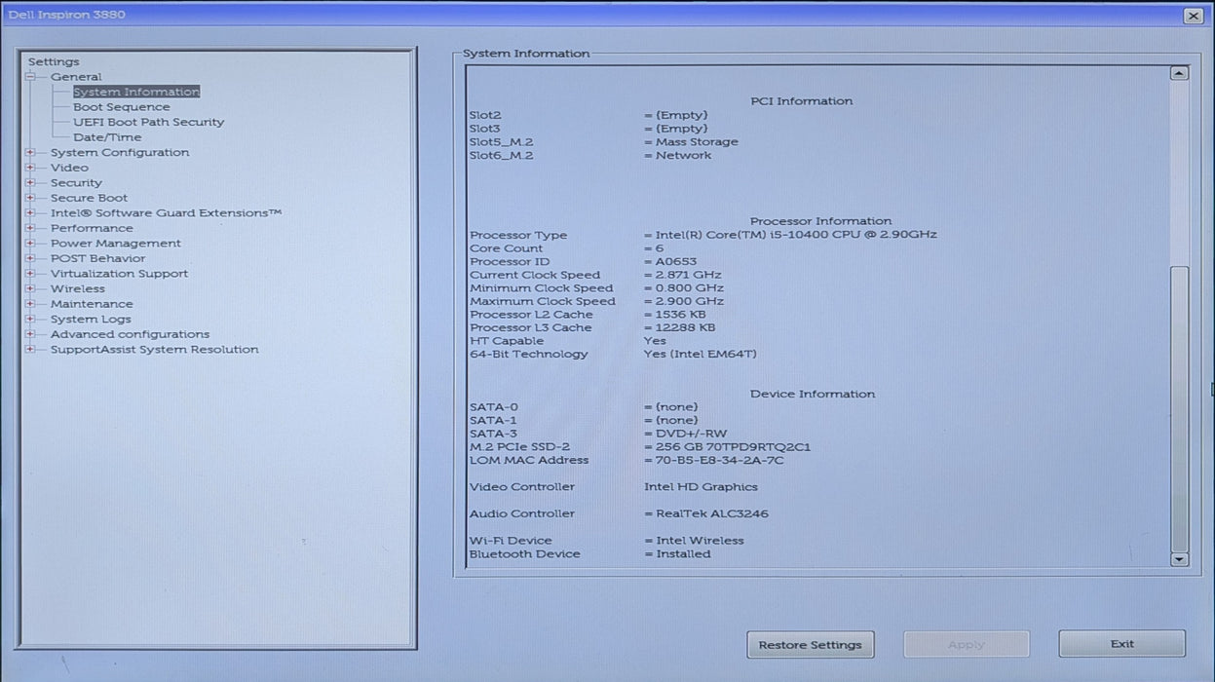The image size is (1215, 682).
Task: Select the Security category label
Action: (76, 183)
